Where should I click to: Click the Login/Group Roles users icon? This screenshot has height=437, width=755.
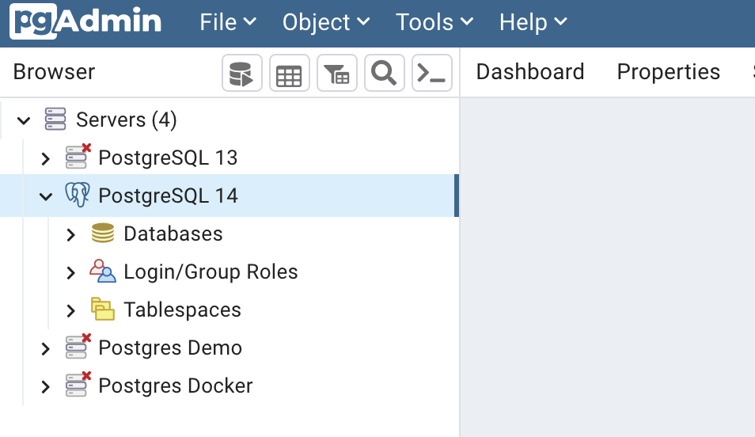click(103, 272)
